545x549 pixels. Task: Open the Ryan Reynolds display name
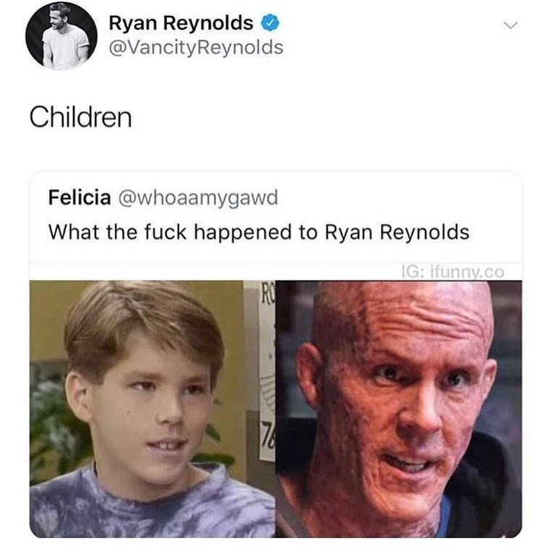(181, 23)
